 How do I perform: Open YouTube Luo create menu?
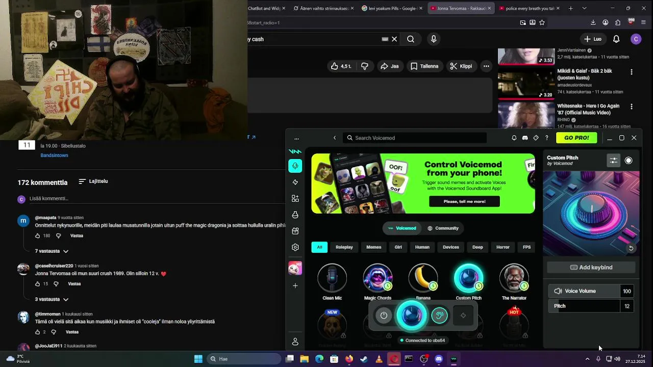pyautogui.click(x=593, y=39)
